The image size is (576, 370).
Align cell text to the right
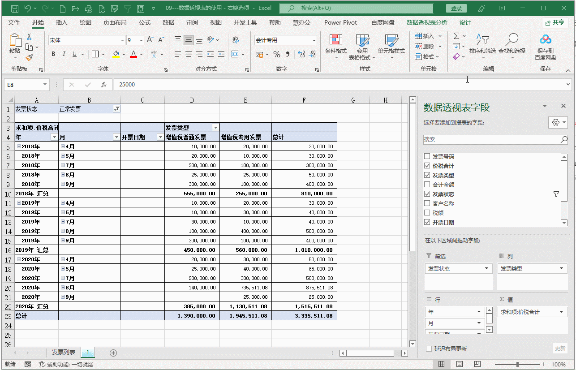coord(199,54)
